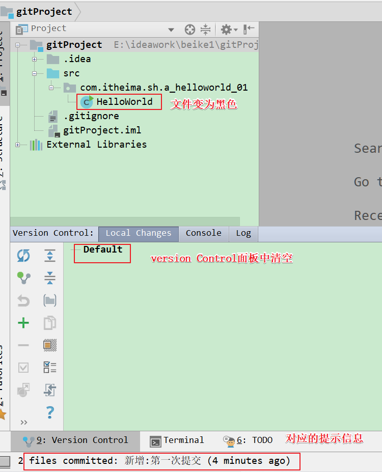This screenshot has width=382, height=472.
Task: Click Collapse All in Local Changes toolbar
Action: [x=50, y=278]
